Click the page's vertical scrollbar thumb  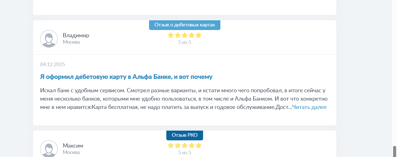click(x=394, y=151)
